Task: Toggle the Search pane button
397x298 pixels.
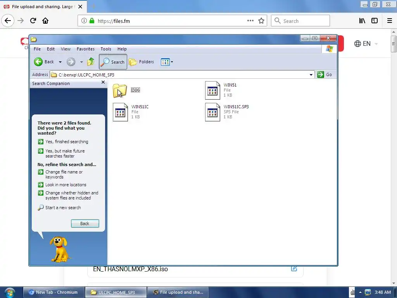Action: 113,62
